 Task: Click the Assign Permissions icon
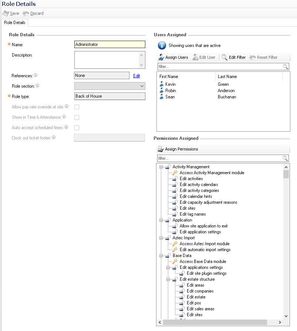point(161,149)
